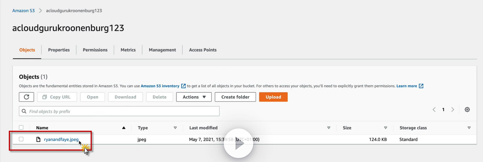The height and width of the screenshot is (162, 483).
Task: Play the video overlay button
Action: click(x=238, y=144)
